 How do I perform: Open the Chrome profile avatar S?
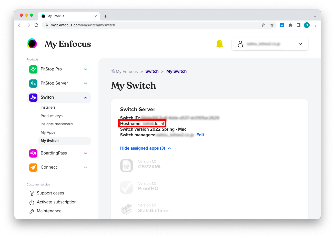(x=307, y=25)
